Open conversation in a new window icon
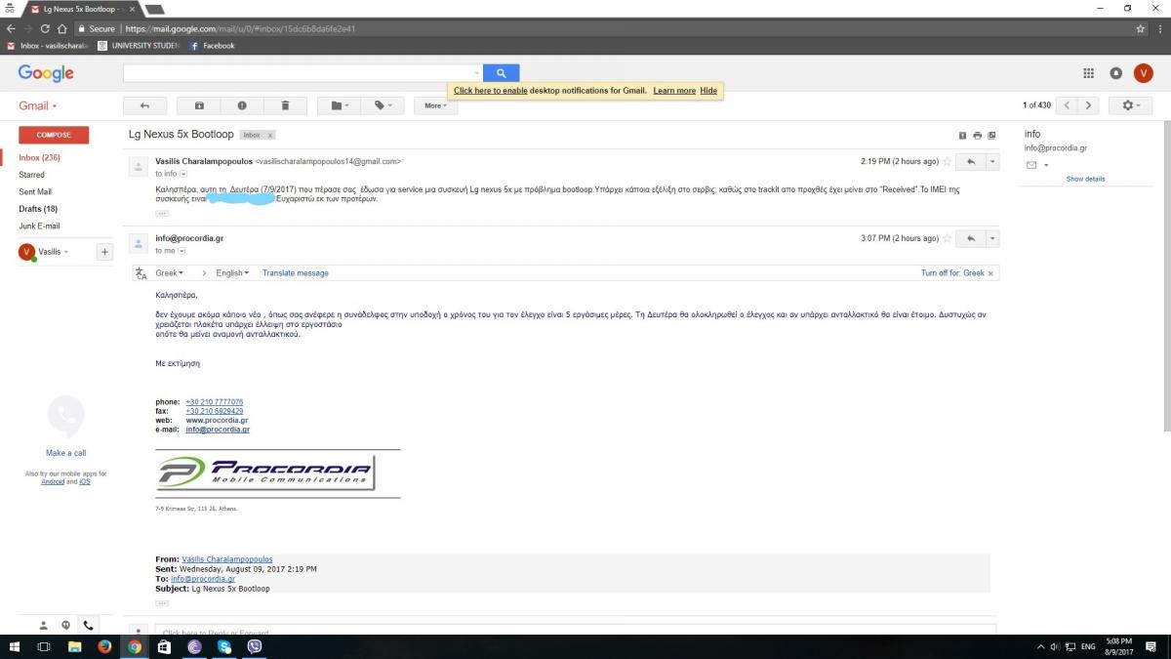 (x=992, y=136)
